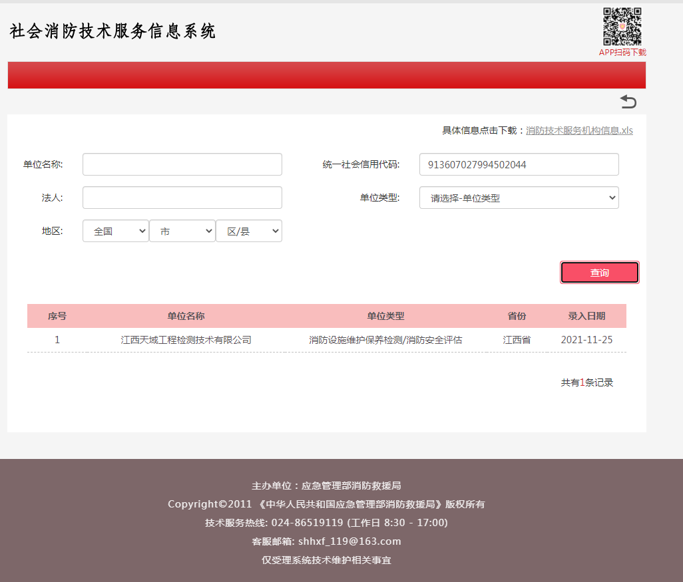Expand the 区/县 district dropdown
Image resolution: width=683 pixels, height=582 pixels.
[249, 231]
